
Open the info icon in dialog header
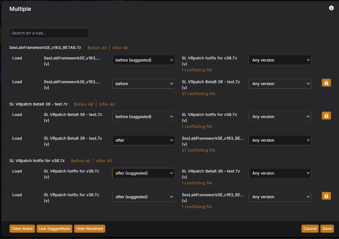pyautogui.click(x=331, y=8)
